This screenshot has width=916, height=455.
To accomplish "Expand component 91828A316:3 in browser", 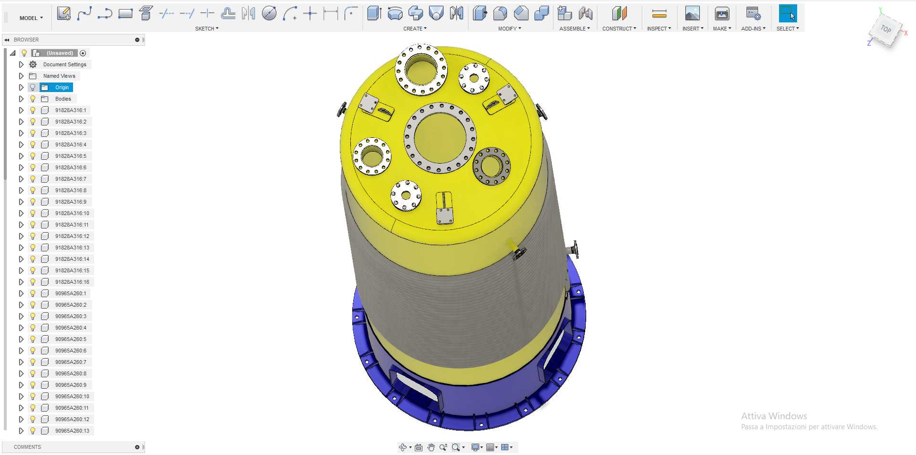I will [x=21, y=133].
